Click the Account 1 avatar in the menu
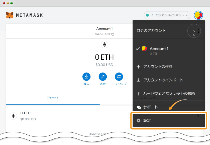This screenshot has height=145, width=210. [x=144, y=48]
